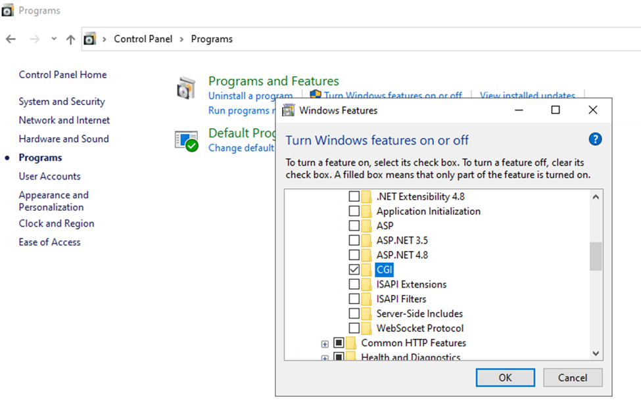The image size is (641, 404).
Task: Click the scroll down arrow in features list
Action: (x=596, y=353)
